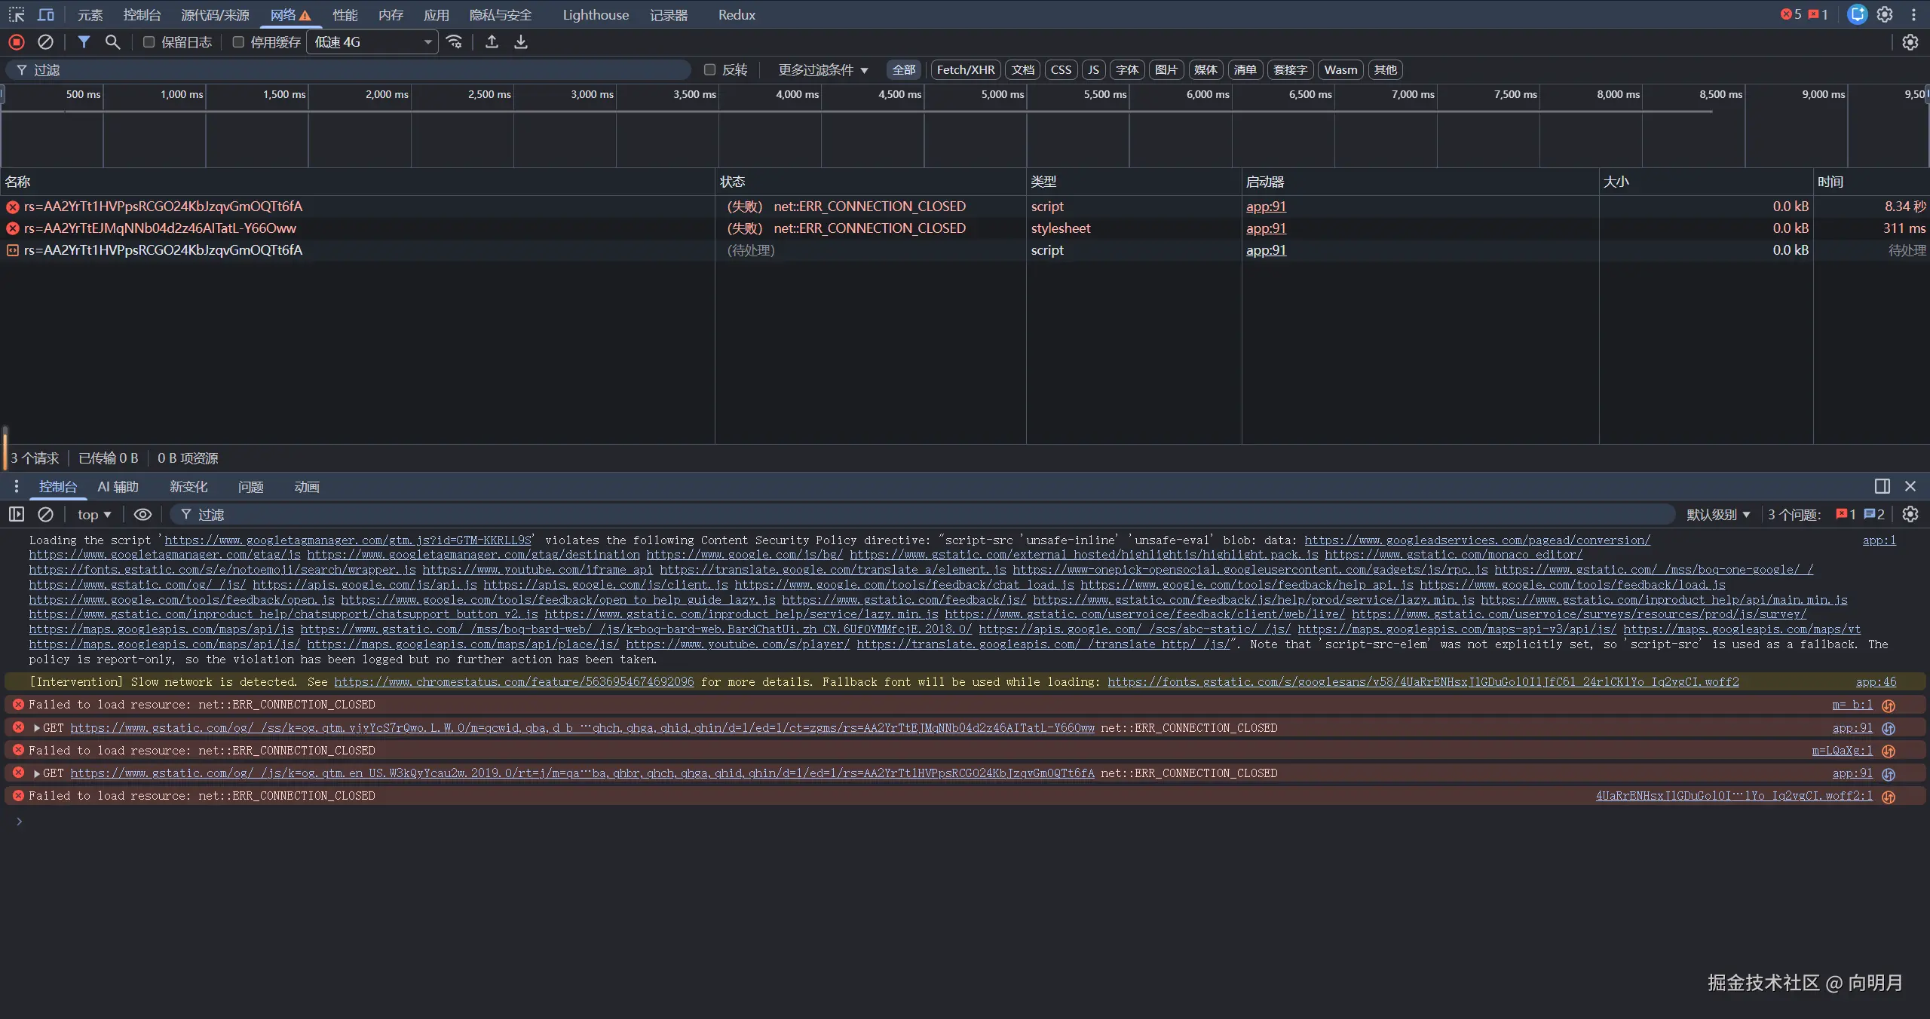
Task: Click the export HAR download icon
Action: pos(521,42)
